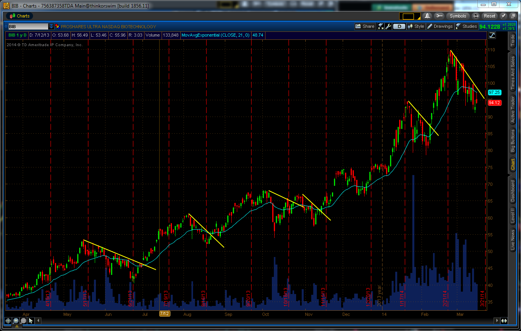Viewport: 521px width, 331px height.
Task: Click the 133,848 volume value
Action: [x=170, y=35]
